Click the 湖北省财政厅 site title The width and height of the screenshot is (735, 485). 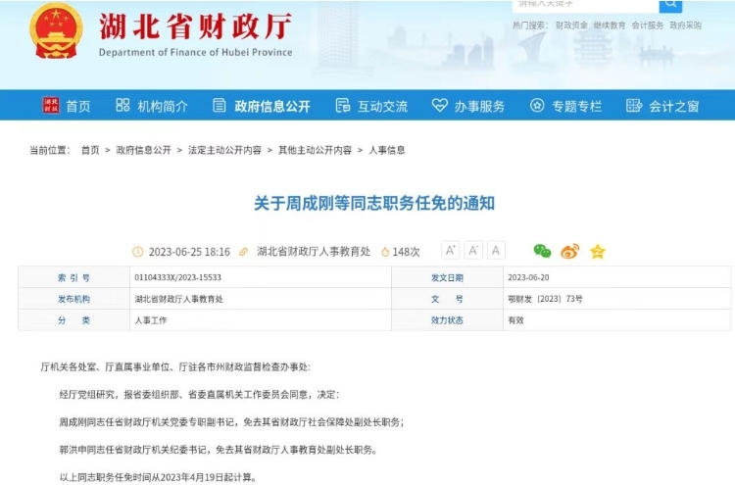point(195,26)
